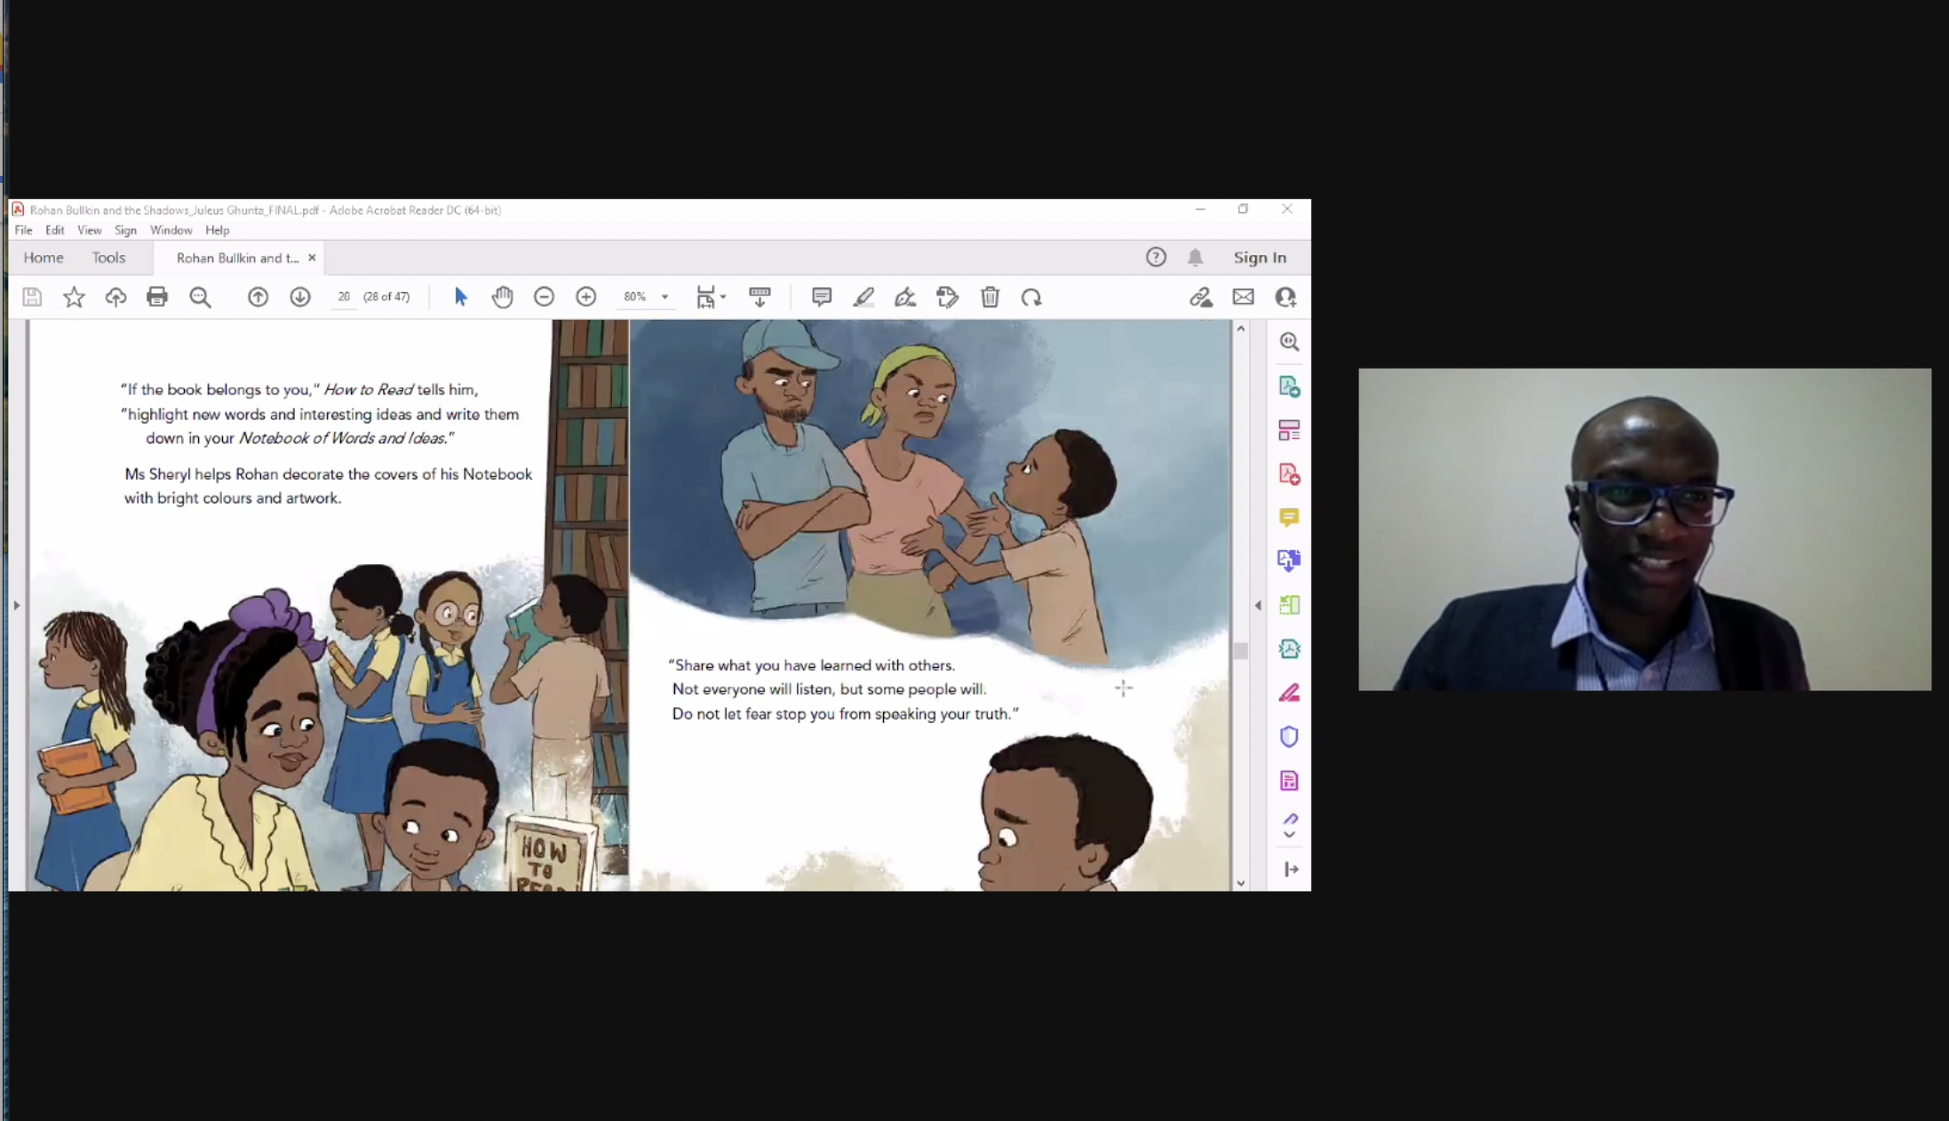Open the pink Fill & Sign sidebar tool
The height and width of the screenshot is (1121, 1949).
pos(1289,692)
